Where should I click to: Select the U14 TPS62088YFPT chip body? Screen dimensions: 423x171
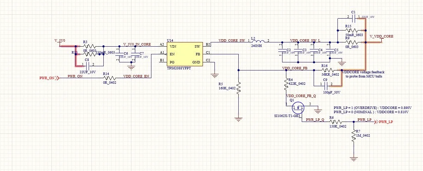click(184, 54)
